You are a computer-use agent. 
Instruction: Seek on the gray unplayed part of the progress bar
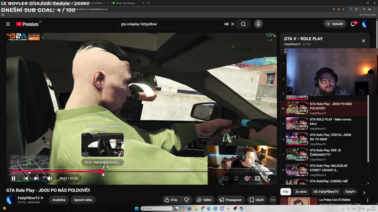pyautogui.click(x=189, y=171)
